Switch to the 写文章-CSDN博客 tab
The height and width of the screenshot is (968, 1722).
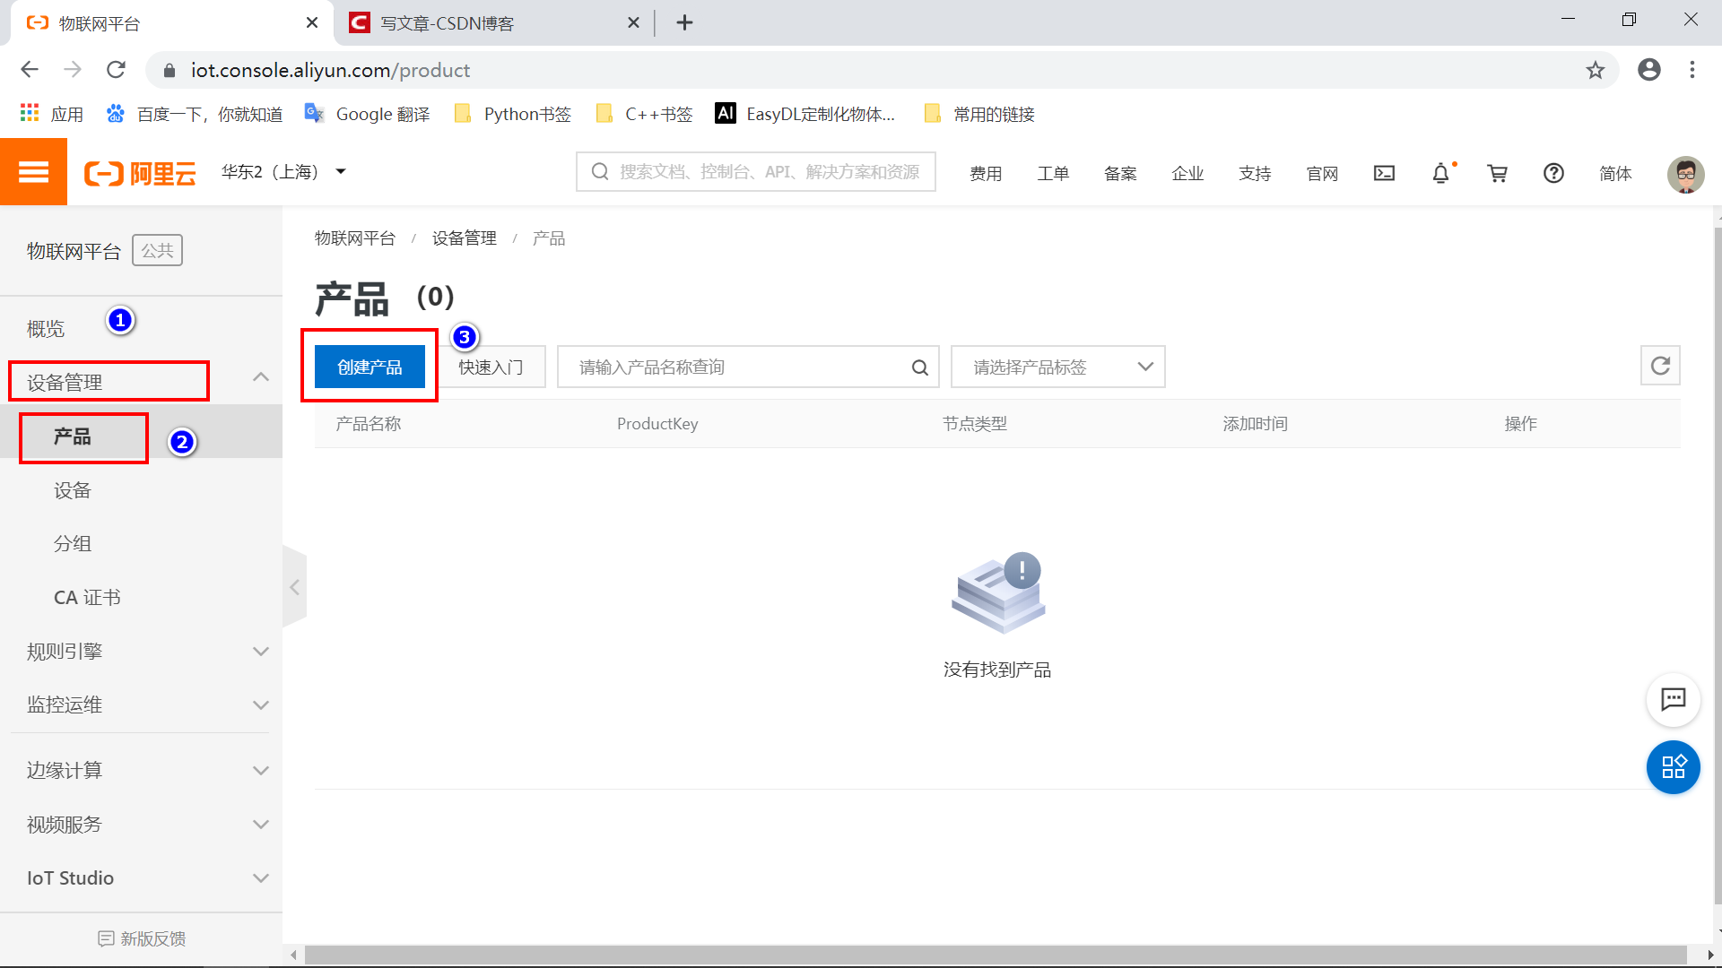tap(491, 23)
